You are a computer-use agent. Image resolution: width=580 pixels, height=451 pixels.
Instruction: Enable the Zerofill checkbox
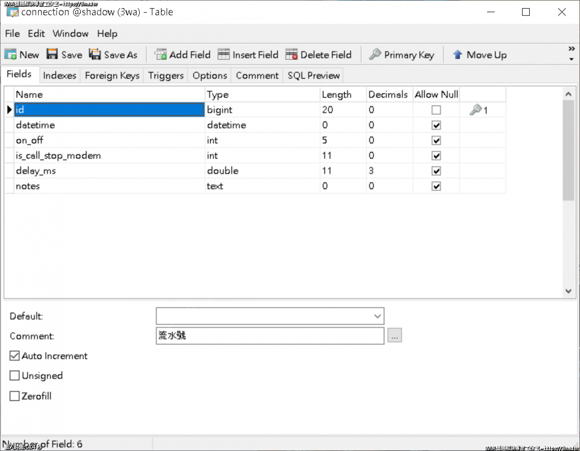pyautogui.click(x=15, y=396)
